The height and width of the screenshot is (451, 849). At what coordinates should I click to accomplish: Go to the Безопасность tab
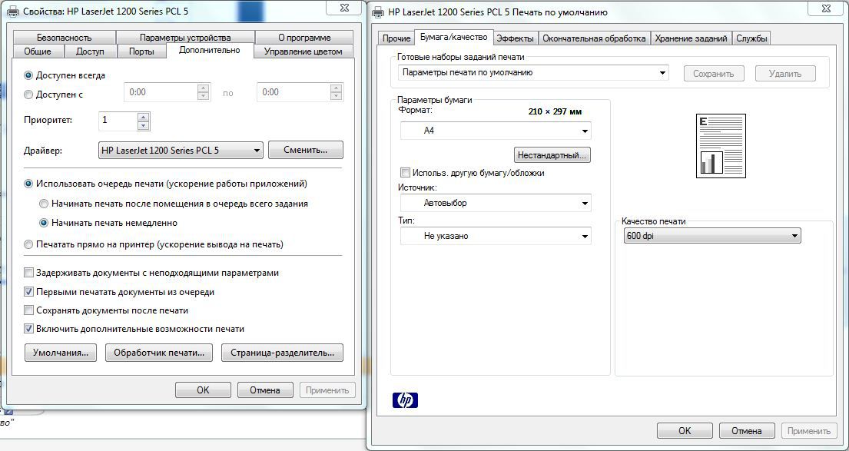point(64,37)
